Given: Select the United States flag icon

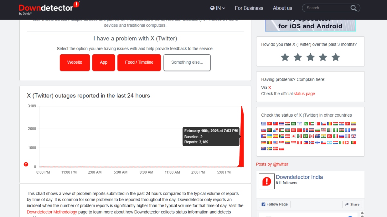Looking at the screenshot, I should (275, 142).
